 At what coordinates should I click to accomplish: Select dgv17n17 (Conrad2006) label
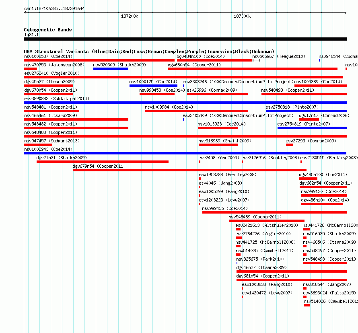pyautogui.click(x=324, y=115)
